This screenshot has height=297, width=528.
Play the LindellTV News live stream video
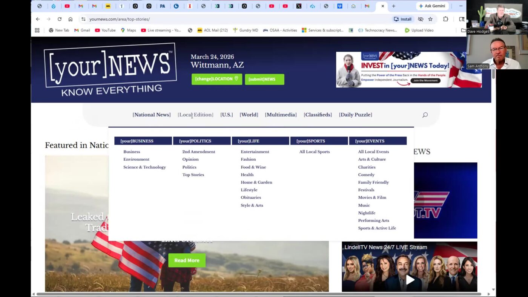(x=410, y=280)
